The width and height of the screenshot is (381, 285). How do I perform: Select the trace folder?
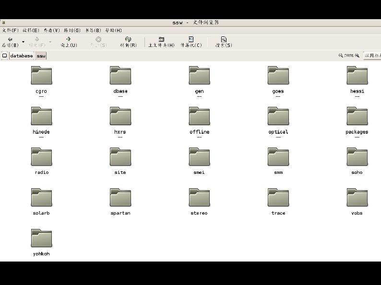pos(278,202)
